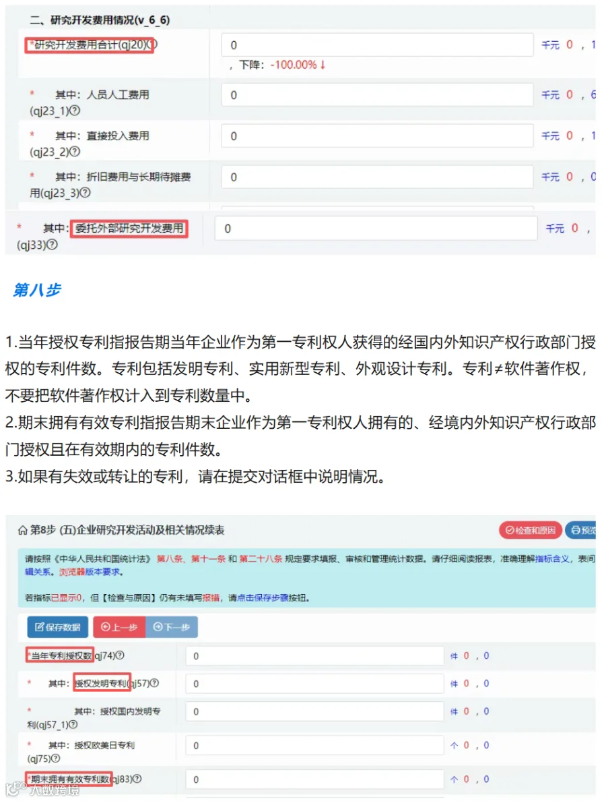606x801 pixels.
Task: Click the 预览 print button
Action: 581,530
